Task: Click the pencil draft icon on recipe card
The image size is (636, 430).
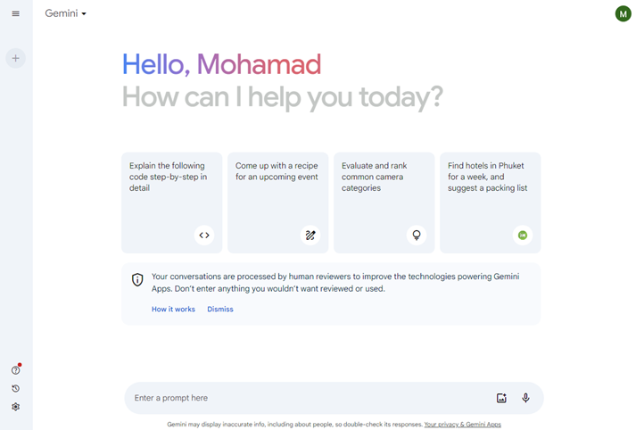Action: [x=310, y=236]
